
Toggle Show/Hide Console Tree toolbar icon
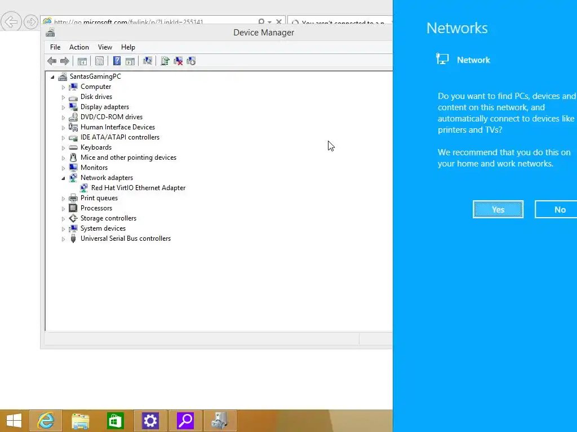point(82,61)
